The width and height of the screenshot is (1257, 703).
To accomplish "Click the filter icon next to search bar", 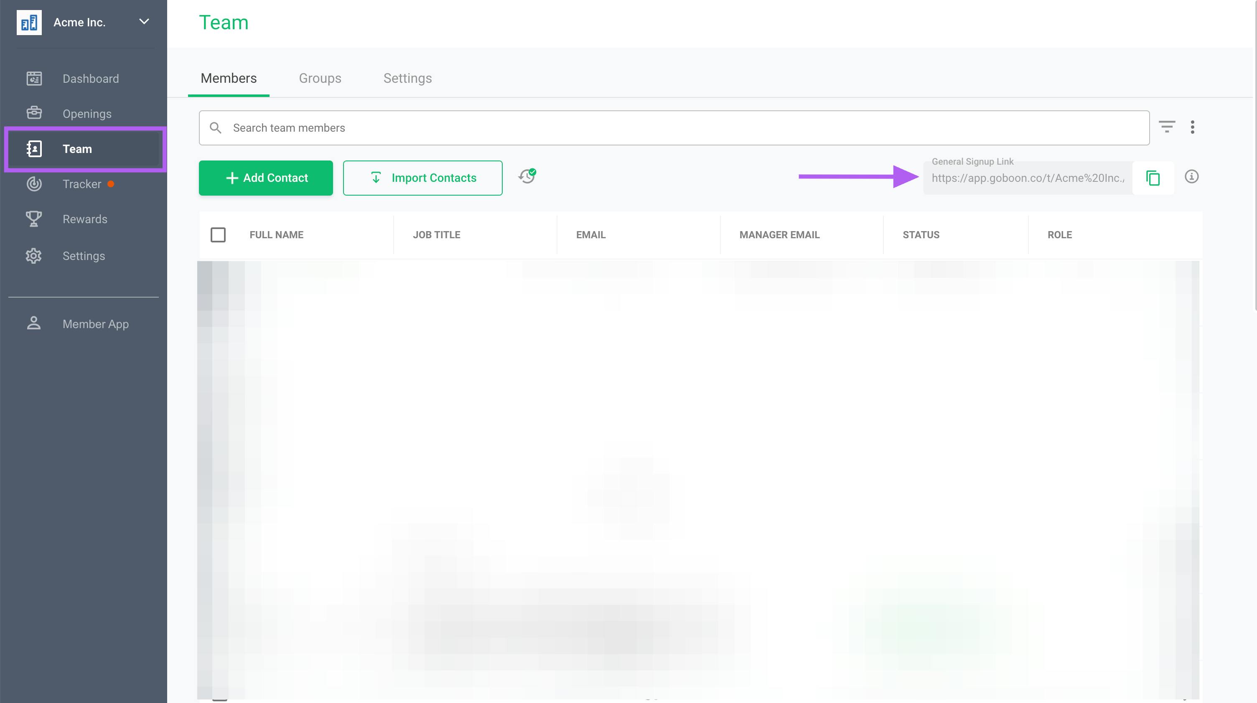I will point(1167,128).
